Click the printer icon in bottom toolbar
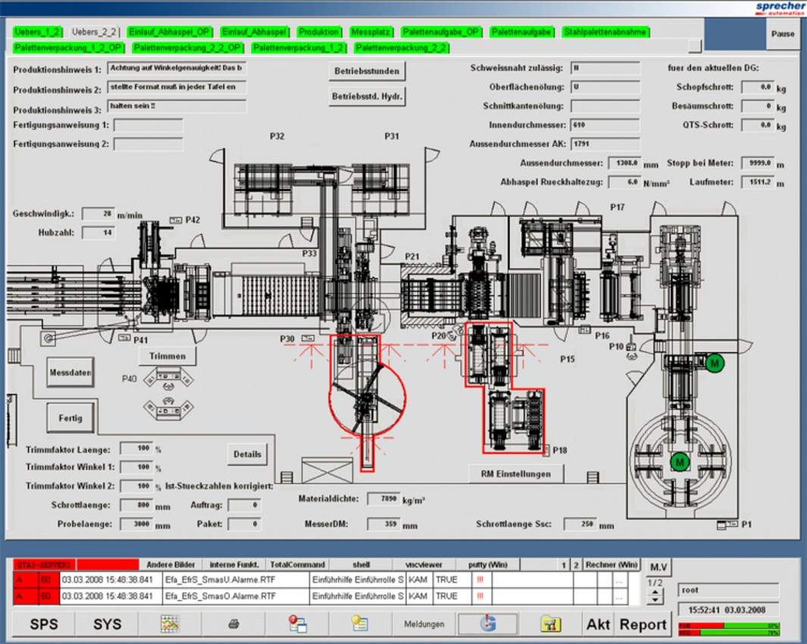 [x=234, y=624]
